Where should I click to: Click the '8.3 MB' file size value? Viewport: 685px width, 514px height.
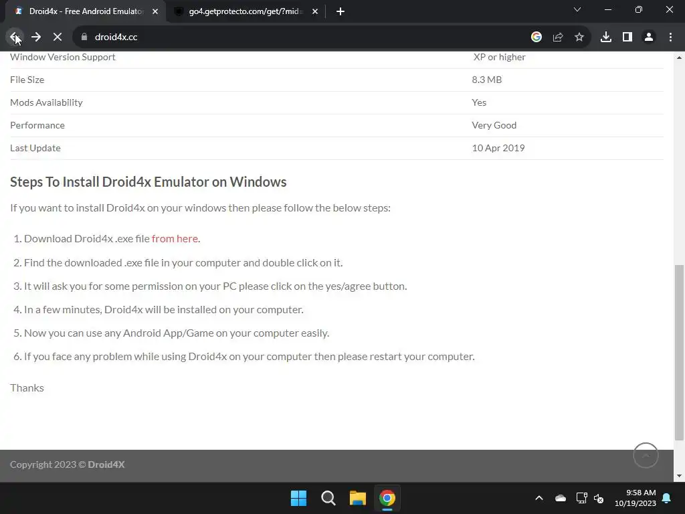click(x=487, y=80)
